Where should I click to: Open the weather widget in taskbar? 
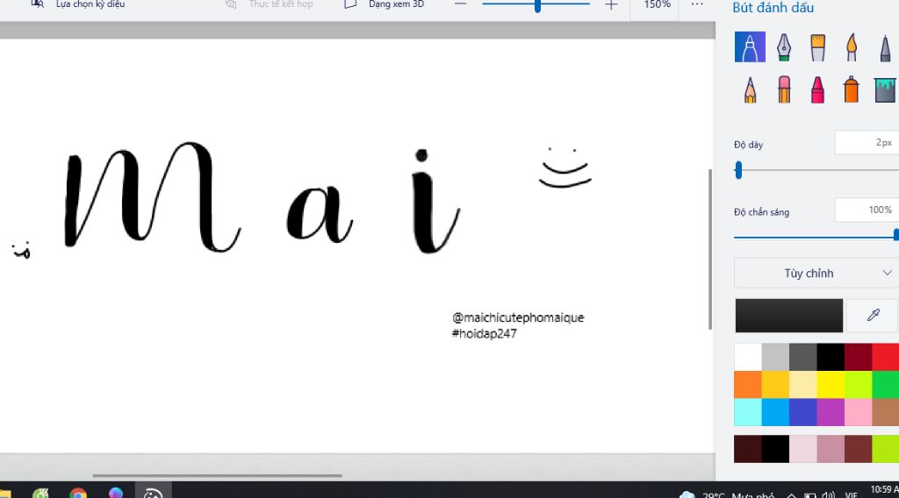[727, 495]
